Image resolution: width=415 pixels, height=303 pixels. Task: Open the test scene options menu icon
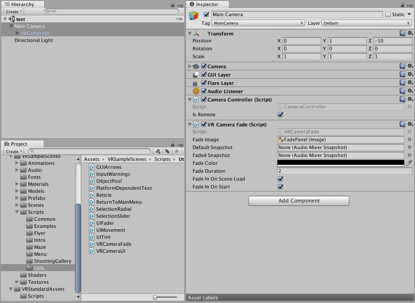click(x=179, y=19)
